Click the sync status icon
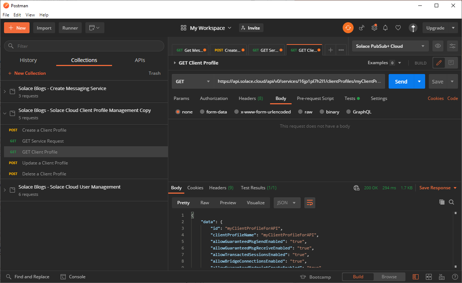 coord(348,28)
